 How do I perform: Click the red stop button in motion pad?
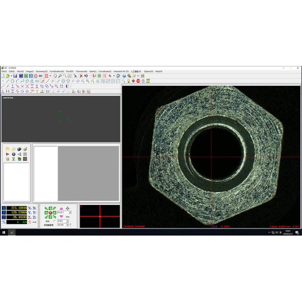point(51,212)
